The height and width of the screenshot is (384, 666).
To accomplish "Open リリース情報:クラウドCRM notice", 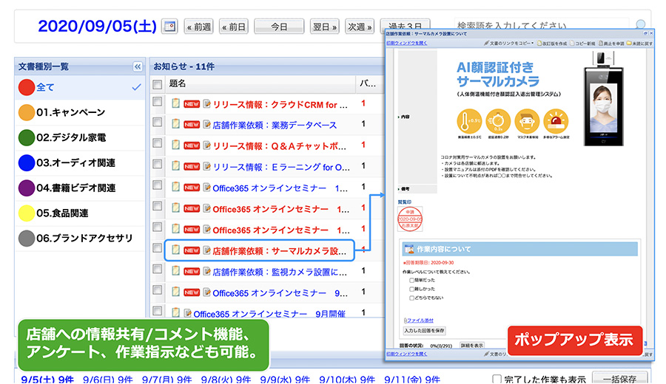I will tap(280, 105).
